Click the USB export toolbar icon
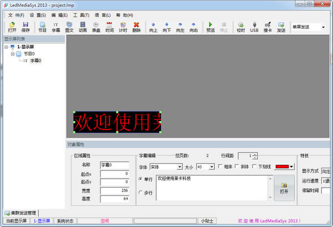 tap(254, 27)
